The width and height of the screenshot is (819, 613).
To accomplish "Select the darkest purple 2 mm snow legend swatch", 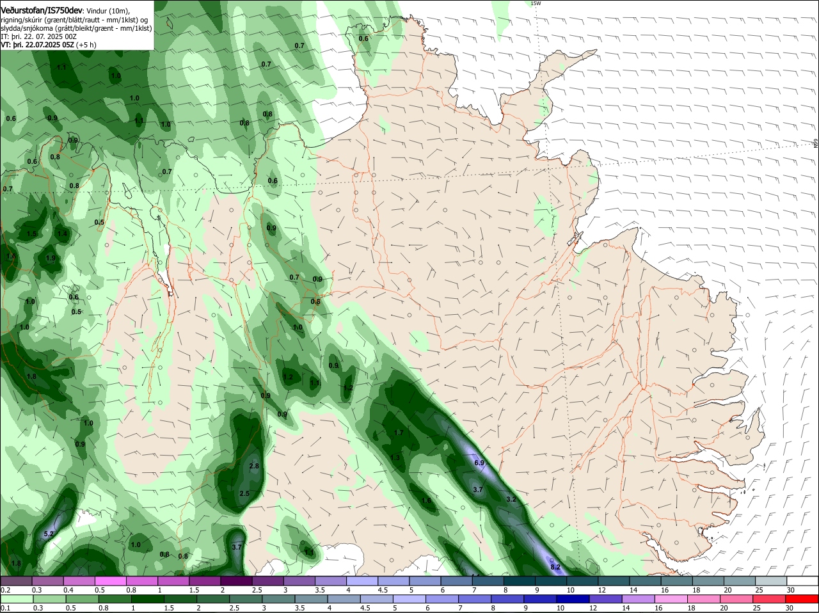I will tap(237, 581).
